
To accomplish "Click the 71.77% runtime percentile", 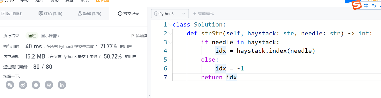I will pyautogui.click(x=108, y=46).
